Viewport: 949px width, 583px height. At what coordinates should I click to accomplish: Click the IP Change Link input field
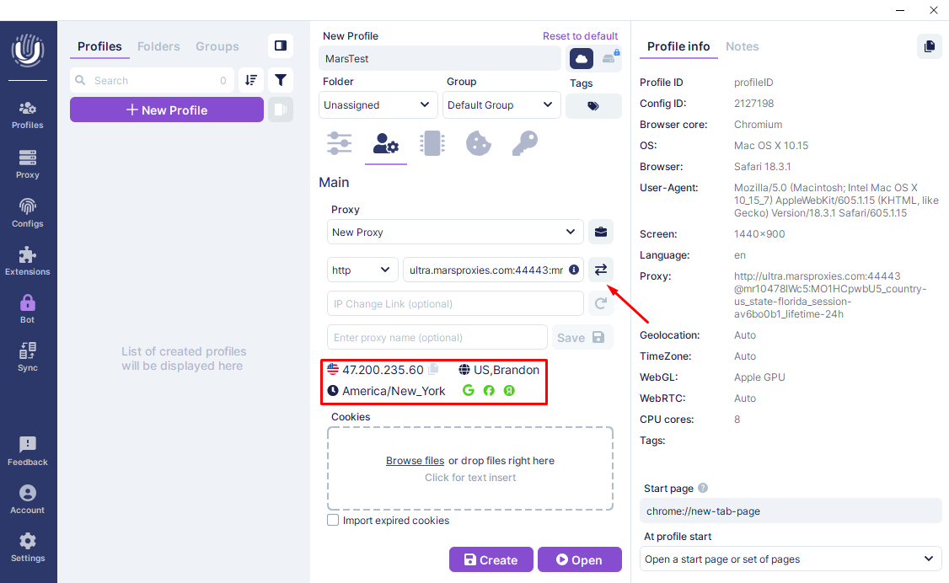tap(455, 303)
